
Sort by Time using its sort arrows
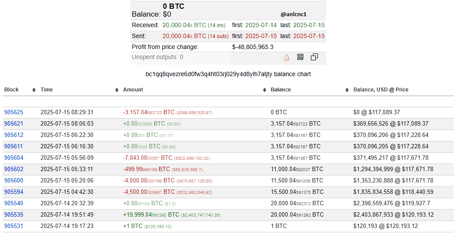pos(117,90)
